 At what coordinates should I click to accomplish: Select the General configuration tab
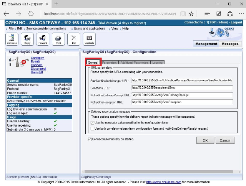click(93, 63)
